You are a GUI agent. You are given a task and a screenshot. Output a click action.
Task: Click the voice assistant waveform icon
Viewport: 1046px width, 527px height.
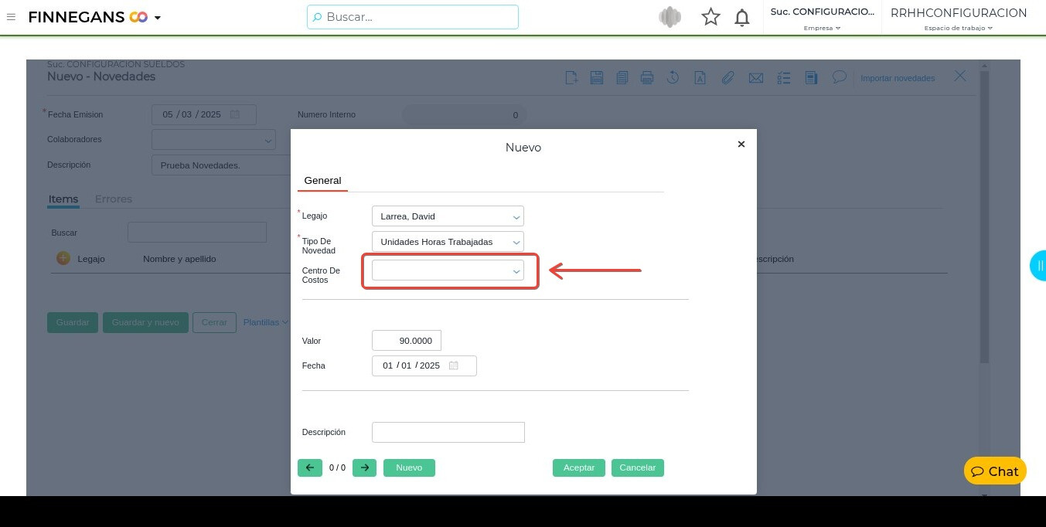tap(670, 17)
